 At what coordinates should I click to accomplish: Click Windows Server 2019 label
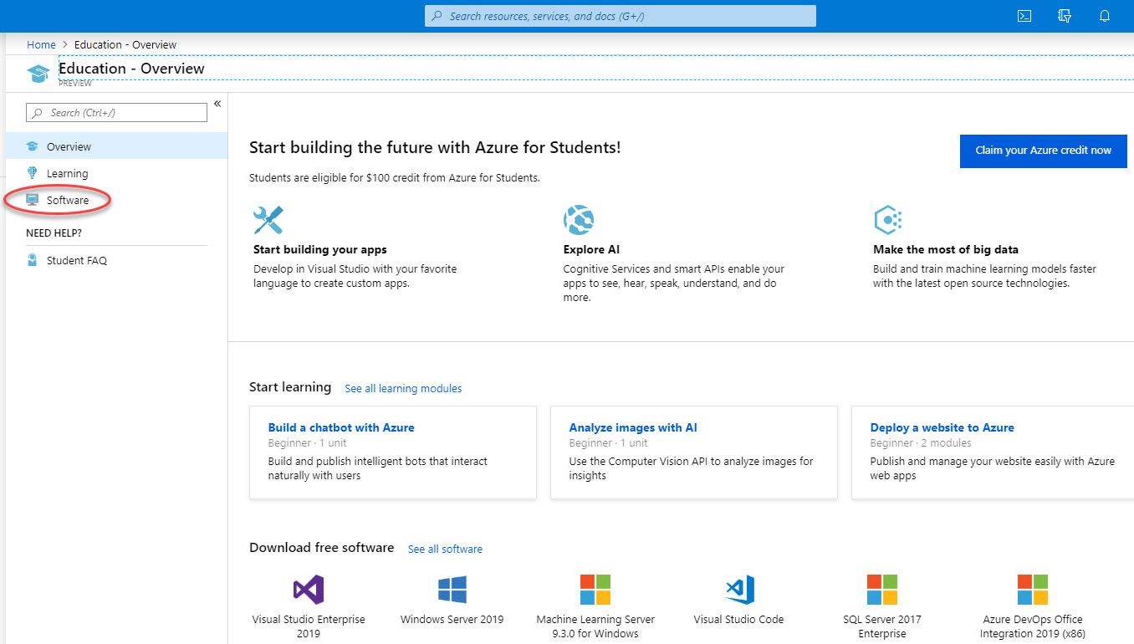pos(452,620)
